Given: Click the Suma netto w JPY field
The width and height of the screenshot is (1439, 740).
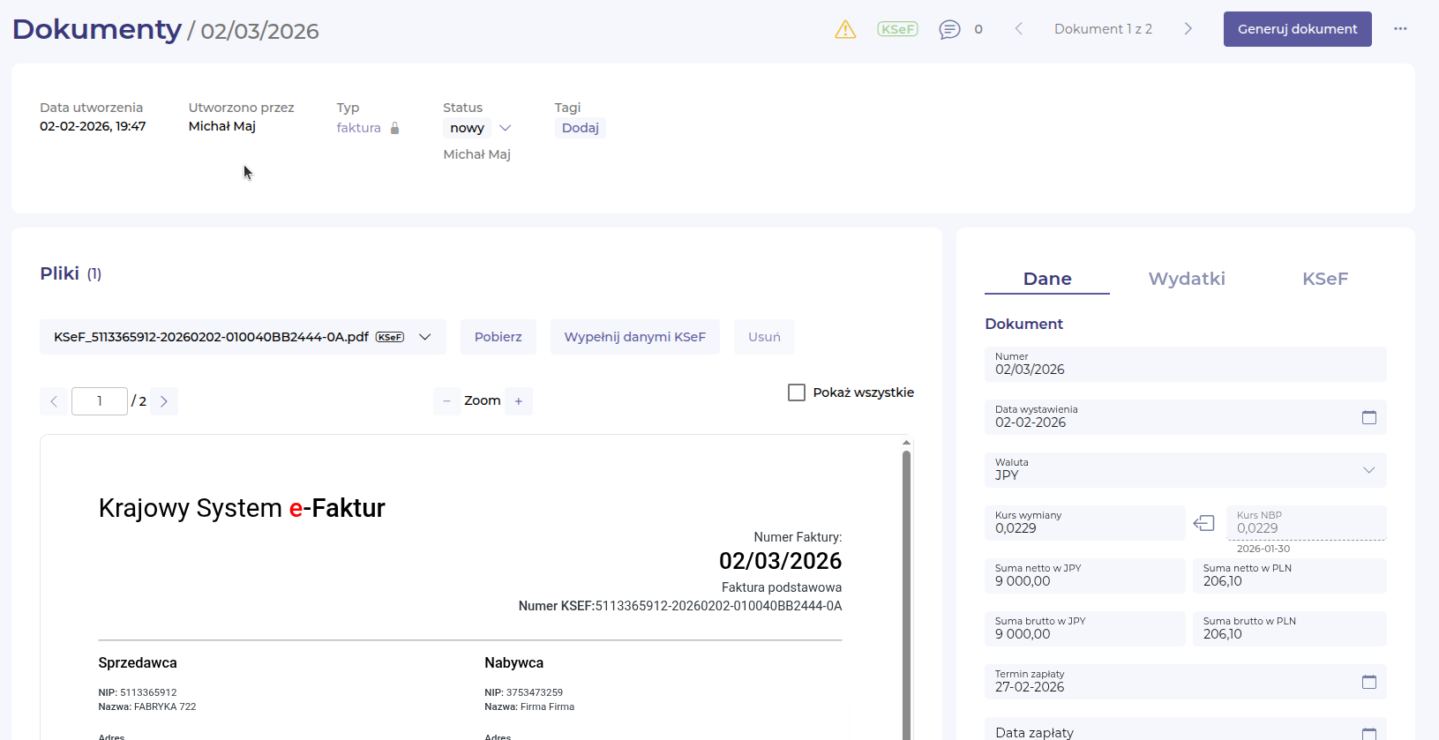Looking at the screenshot, I should (x=1085, y=576).
